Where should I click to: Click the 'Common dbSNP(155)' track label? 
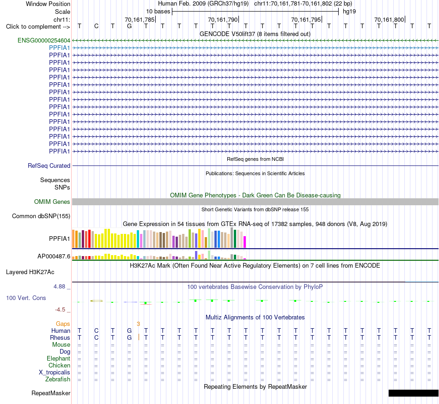click(41, 216)
